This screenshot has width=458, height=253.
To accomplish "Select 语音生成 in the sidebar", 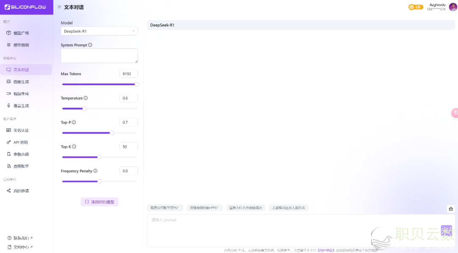I will click(21, 106).
